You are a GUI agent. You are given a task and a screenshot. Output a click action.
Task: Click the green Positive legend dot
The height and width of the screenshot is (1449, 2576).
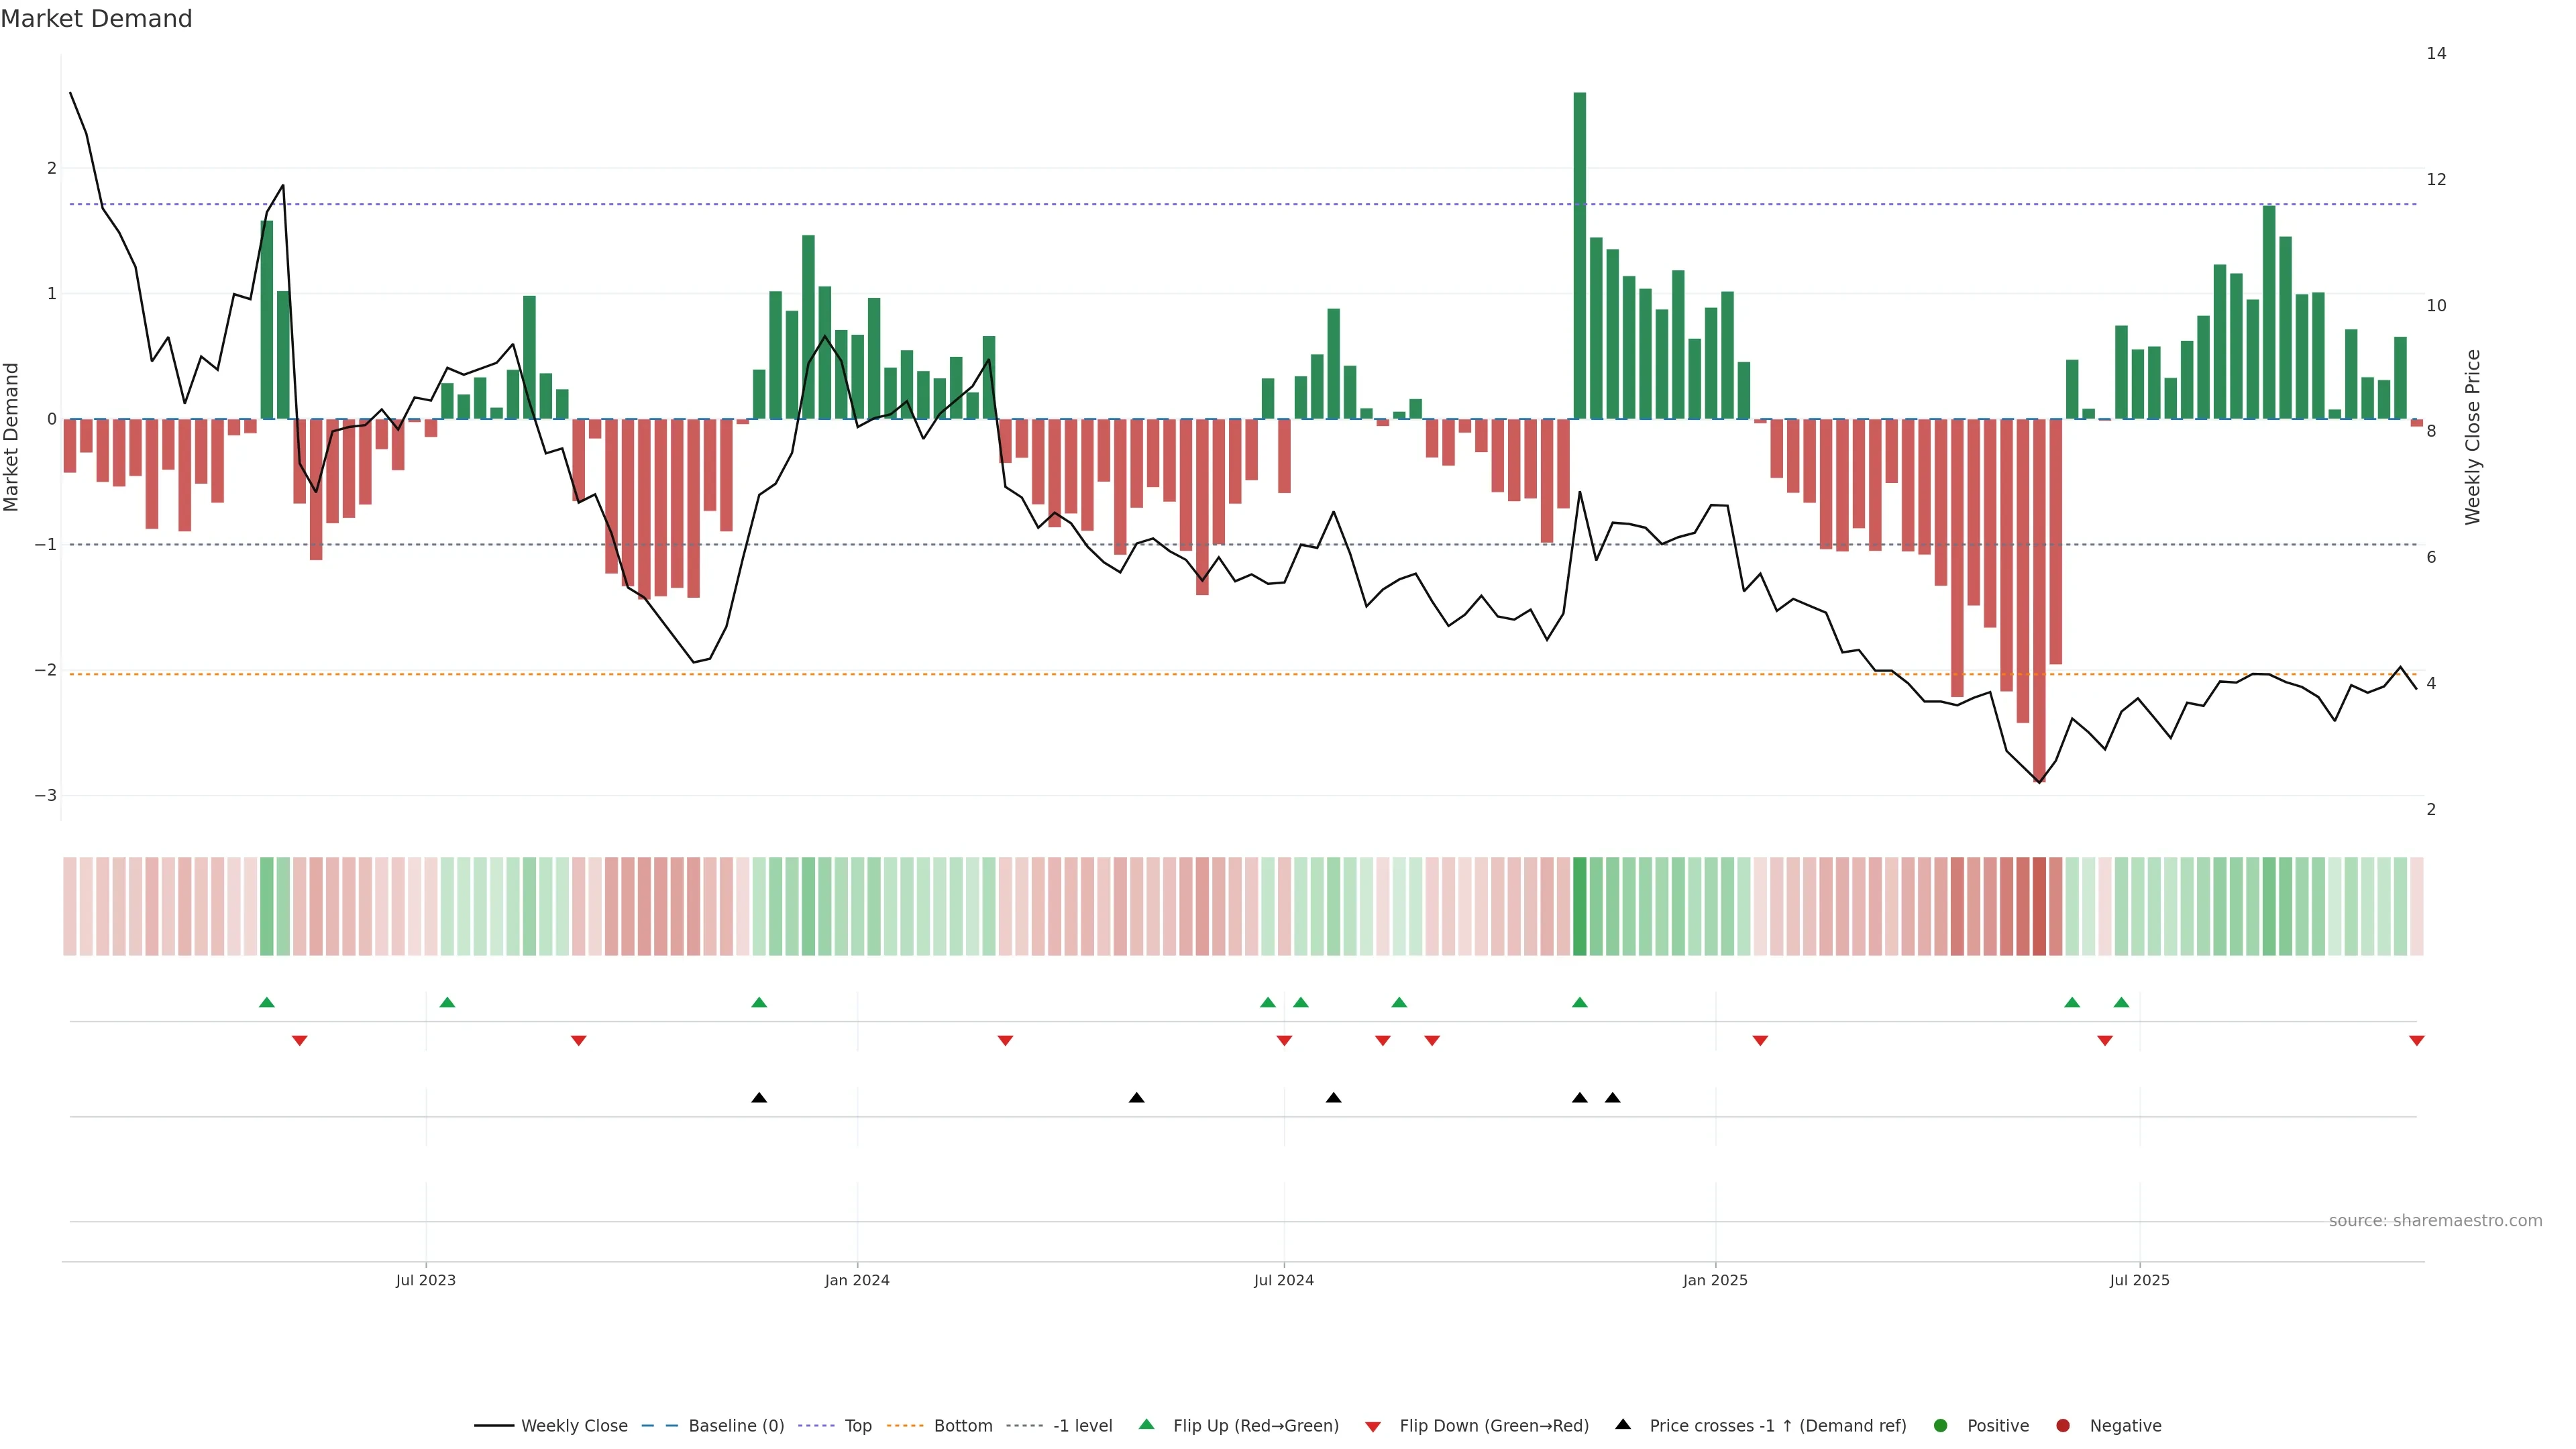(1941, 1425)
